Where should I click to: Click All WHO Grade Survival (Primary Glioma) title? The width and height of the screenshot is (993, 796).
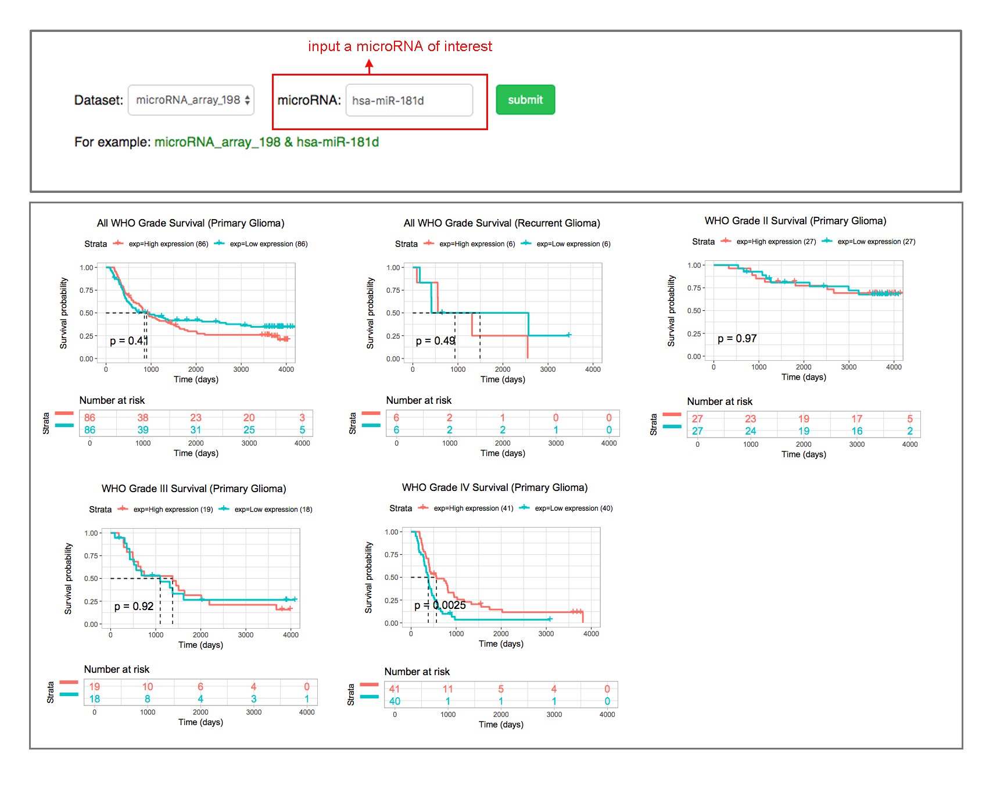pos(191,223)
